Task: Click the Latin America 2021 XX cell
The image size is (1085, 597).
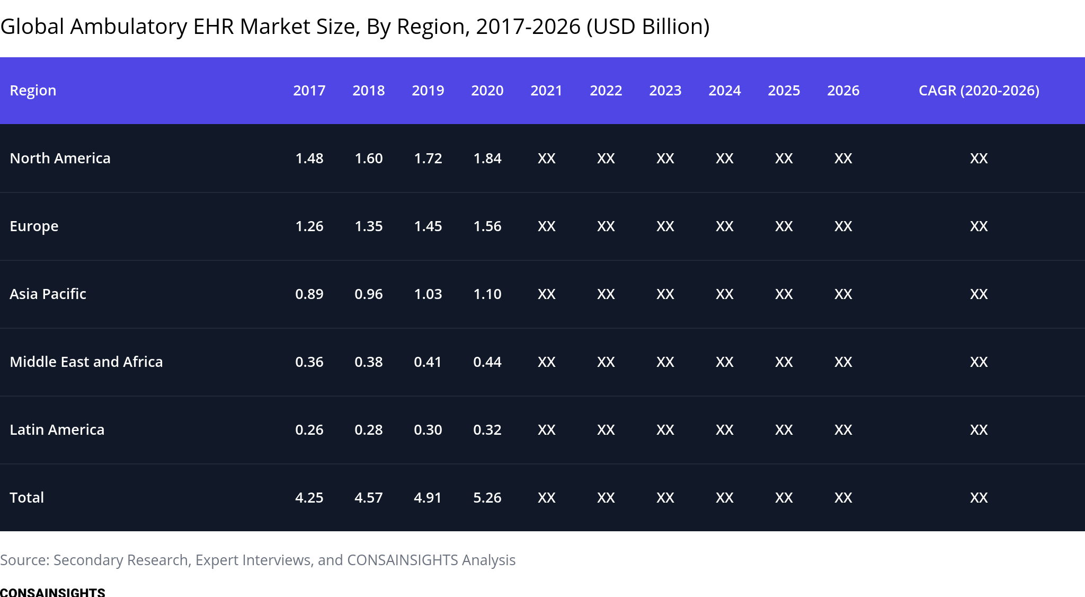Action: (547, 429)
